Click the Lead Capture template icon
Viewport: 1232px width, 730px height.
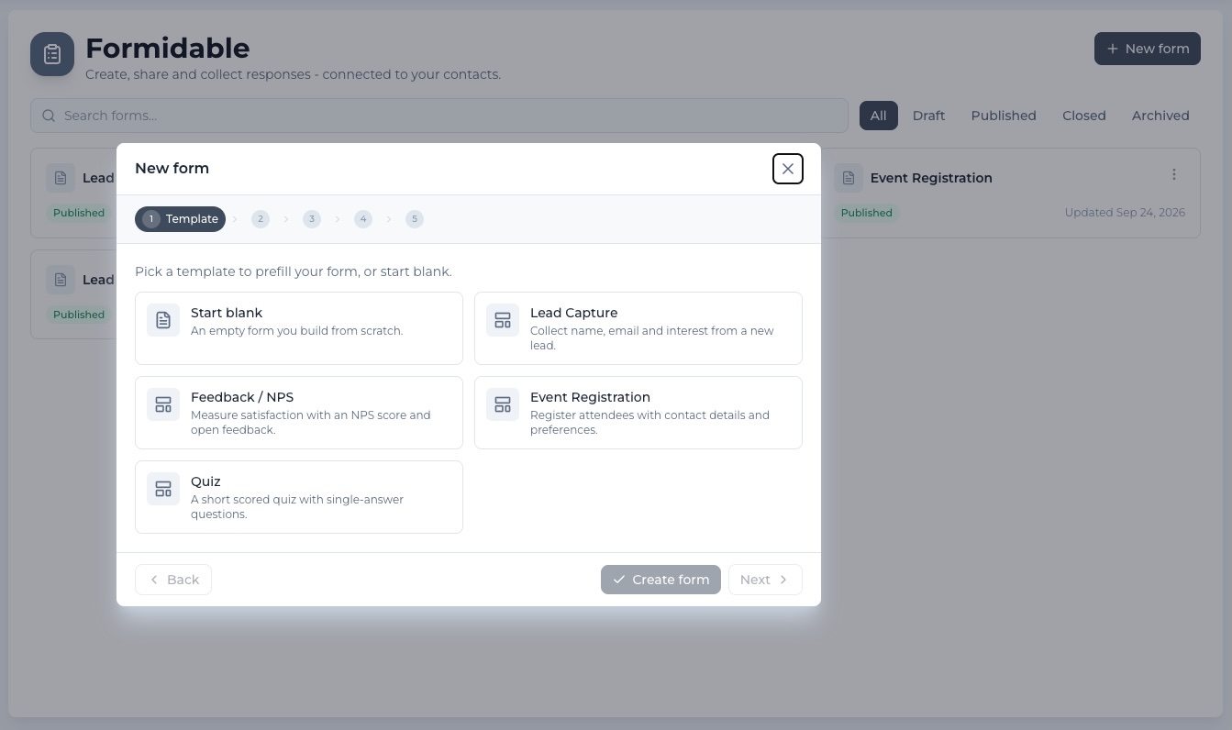click(503, 320)
